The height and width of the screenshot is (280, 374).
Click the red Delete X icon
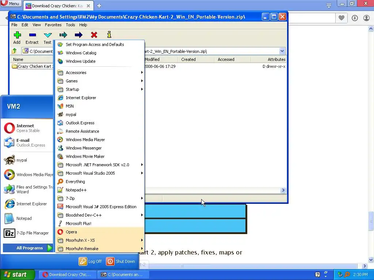point(94,35)
